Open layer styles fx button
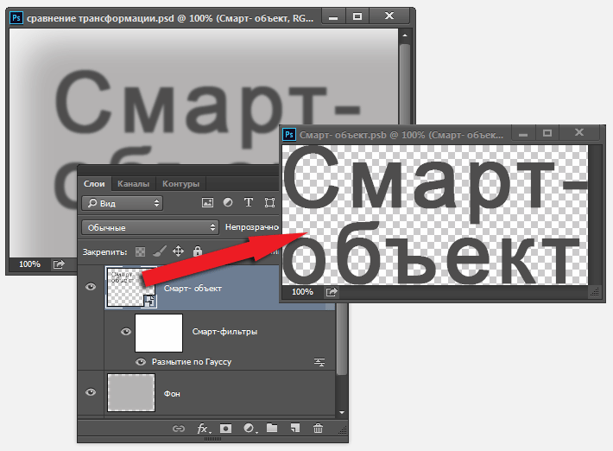Screen dimensions: 613x451 click(x=203, y=429)
